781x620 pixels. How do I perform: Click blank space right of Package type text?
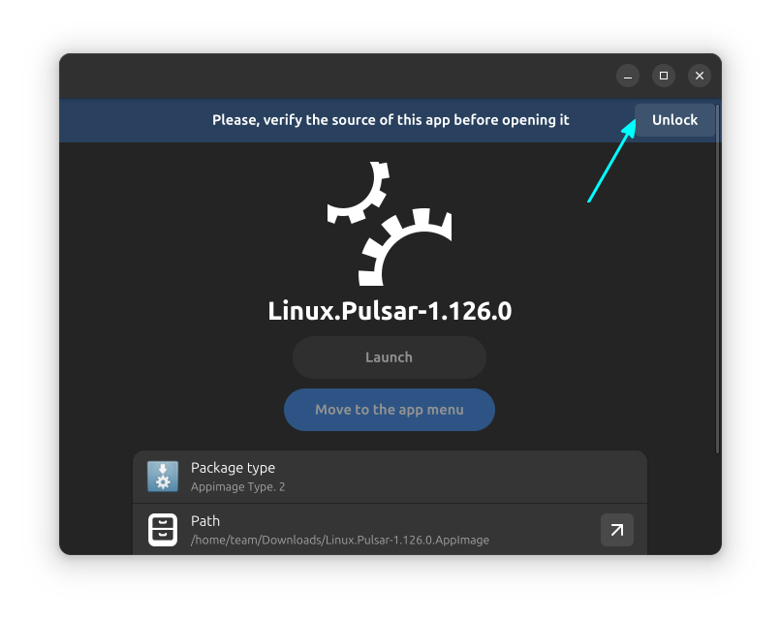tap(465, 477)
